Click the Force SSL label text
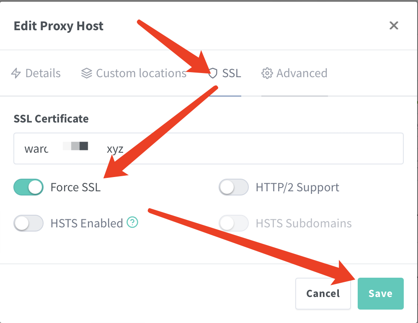The image size is (418, 323). point(76,188)
